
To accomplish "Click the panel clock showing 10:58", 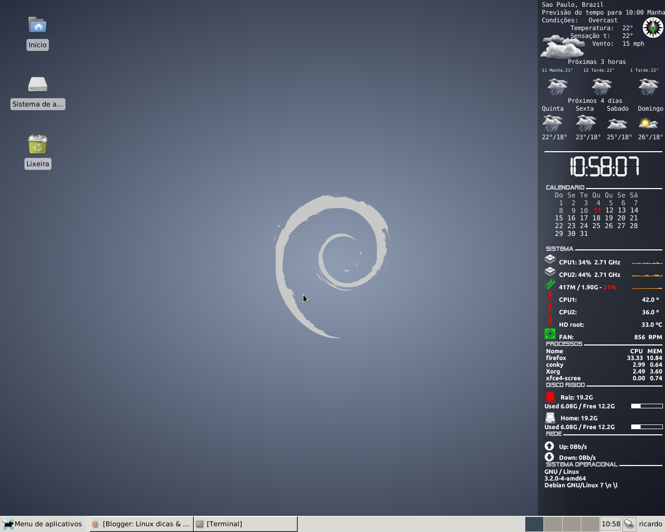I will coord(610,524).
